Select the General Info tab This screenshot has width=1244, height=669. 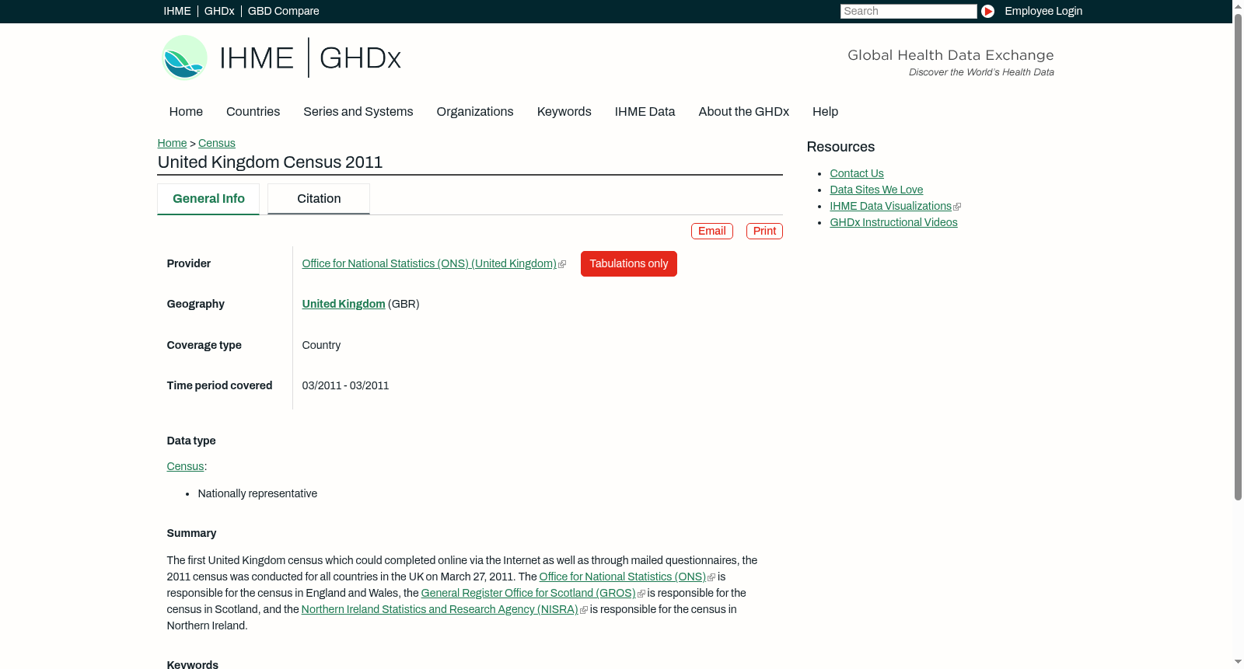tap(208, 199)
